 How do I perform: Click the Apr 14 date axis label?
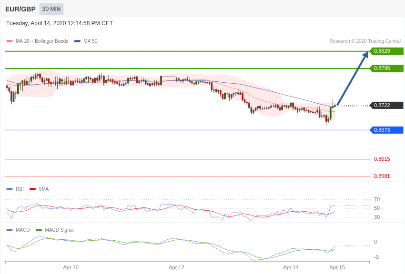291,267
